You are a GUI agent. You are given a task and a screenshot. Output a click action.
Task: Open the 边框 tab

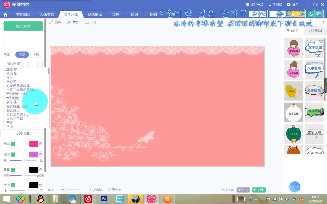click(x=116, y=15)
